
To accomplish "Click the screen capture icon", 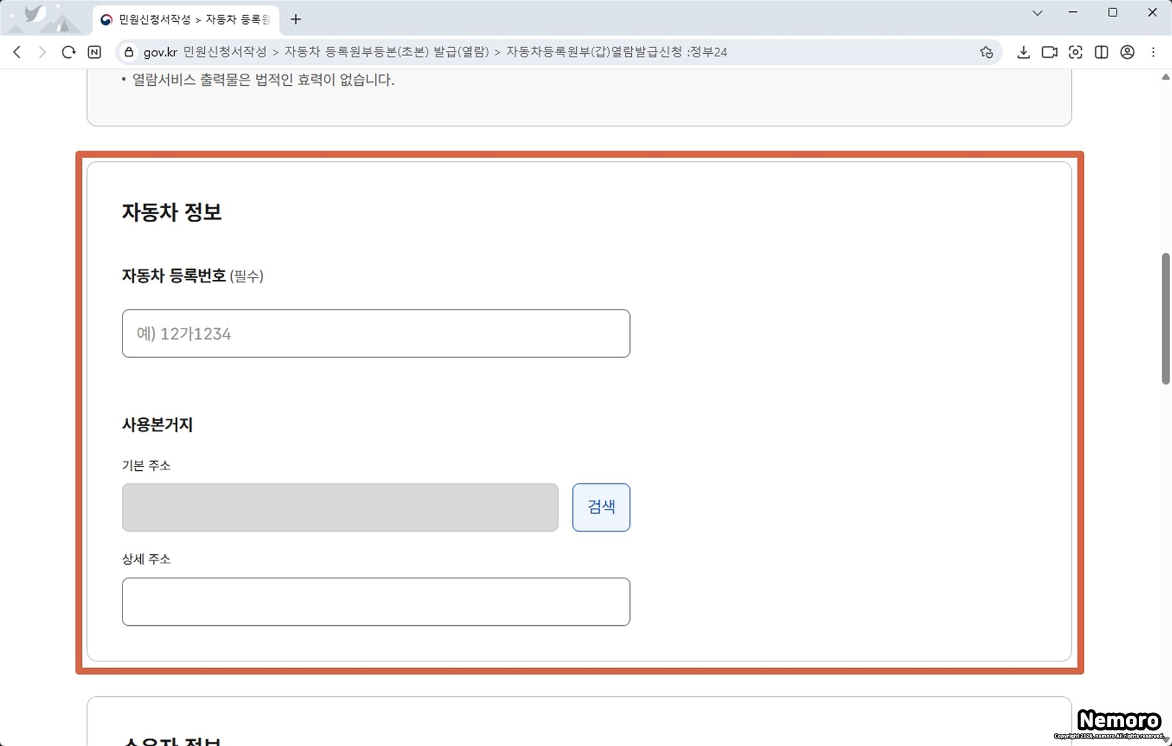I will (1075, 52).
